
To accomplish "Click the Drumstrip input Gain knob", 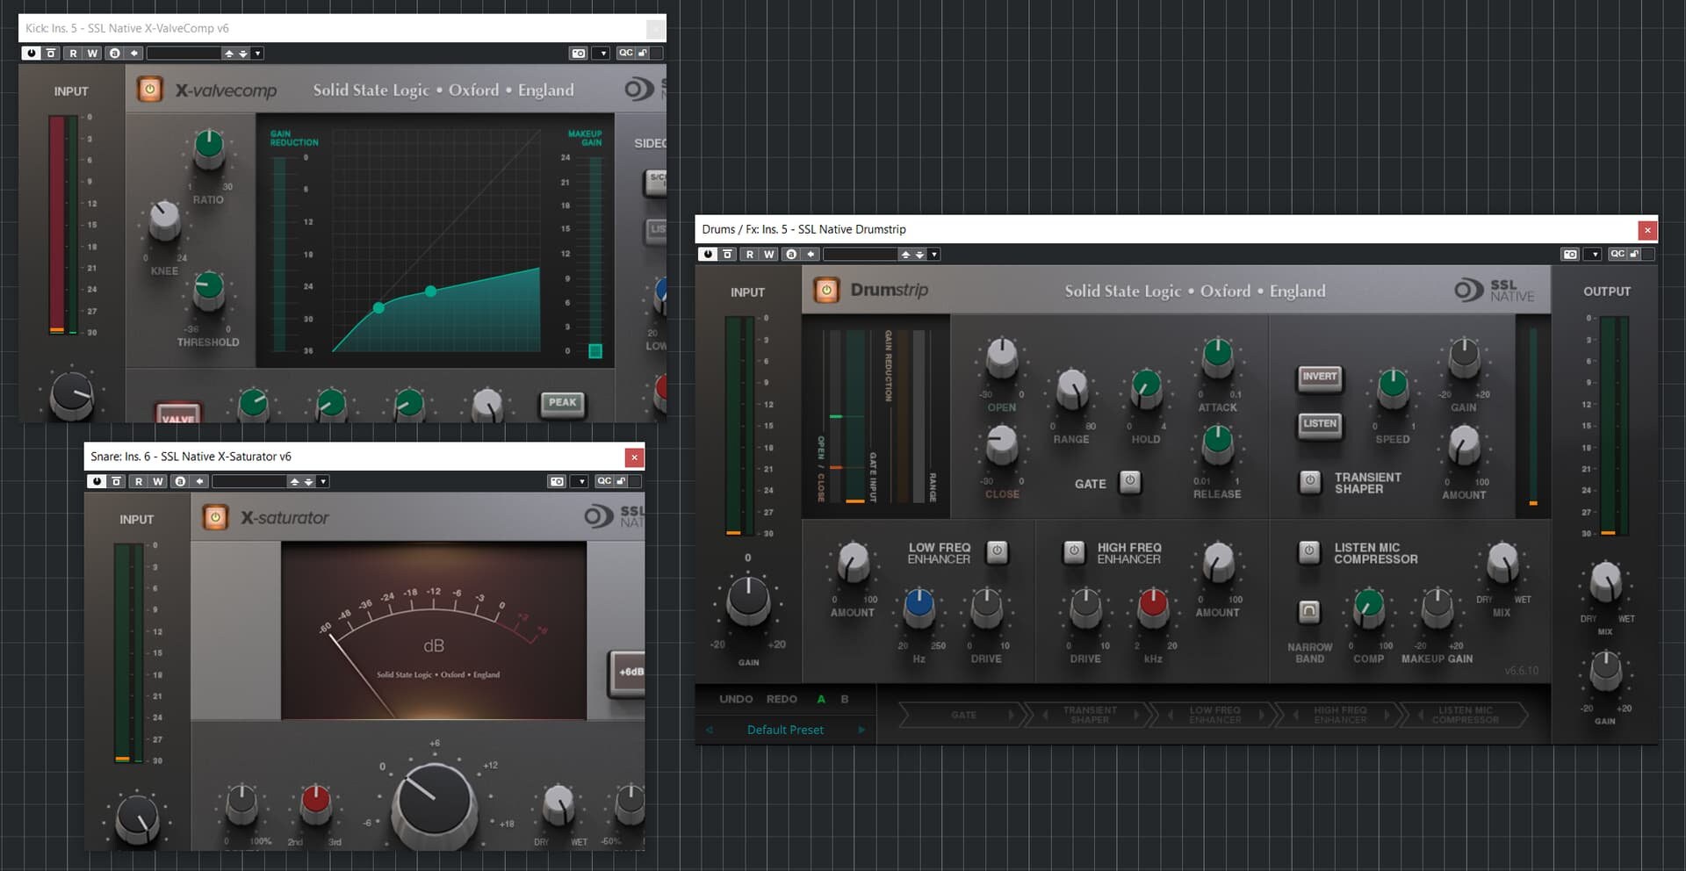I will click(748, 600).
